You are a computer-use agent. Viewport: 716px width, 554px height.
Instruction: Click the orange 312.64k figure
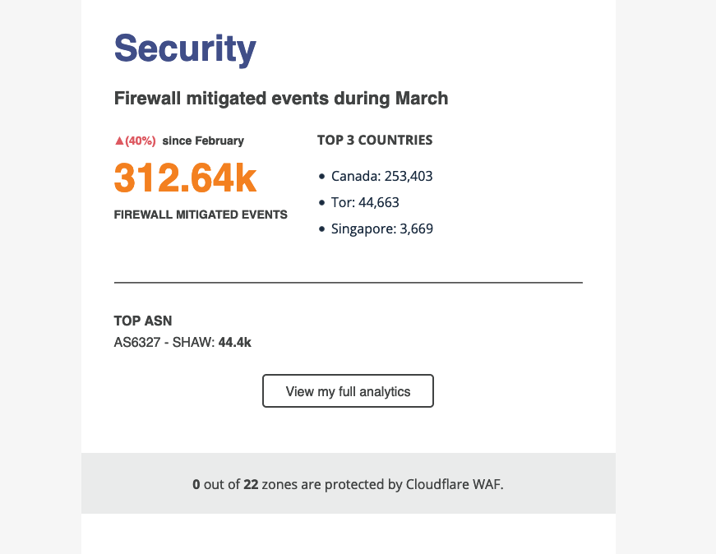coord(185,178)
